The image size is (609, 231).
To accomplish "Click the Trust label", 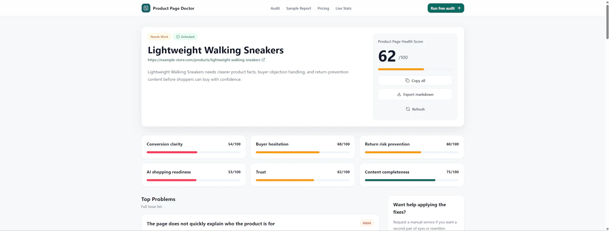I will pos(261,172).
